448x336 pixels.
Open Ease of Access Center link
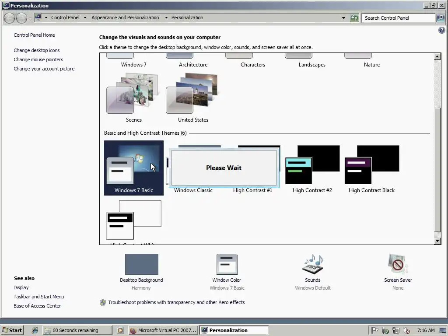point(37,306)
